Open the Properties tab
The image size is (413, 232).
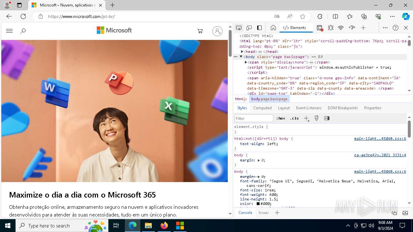pos(373,108)
